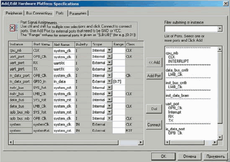
Task: Select the Parameters tab
Action: [x=78, y=13]
